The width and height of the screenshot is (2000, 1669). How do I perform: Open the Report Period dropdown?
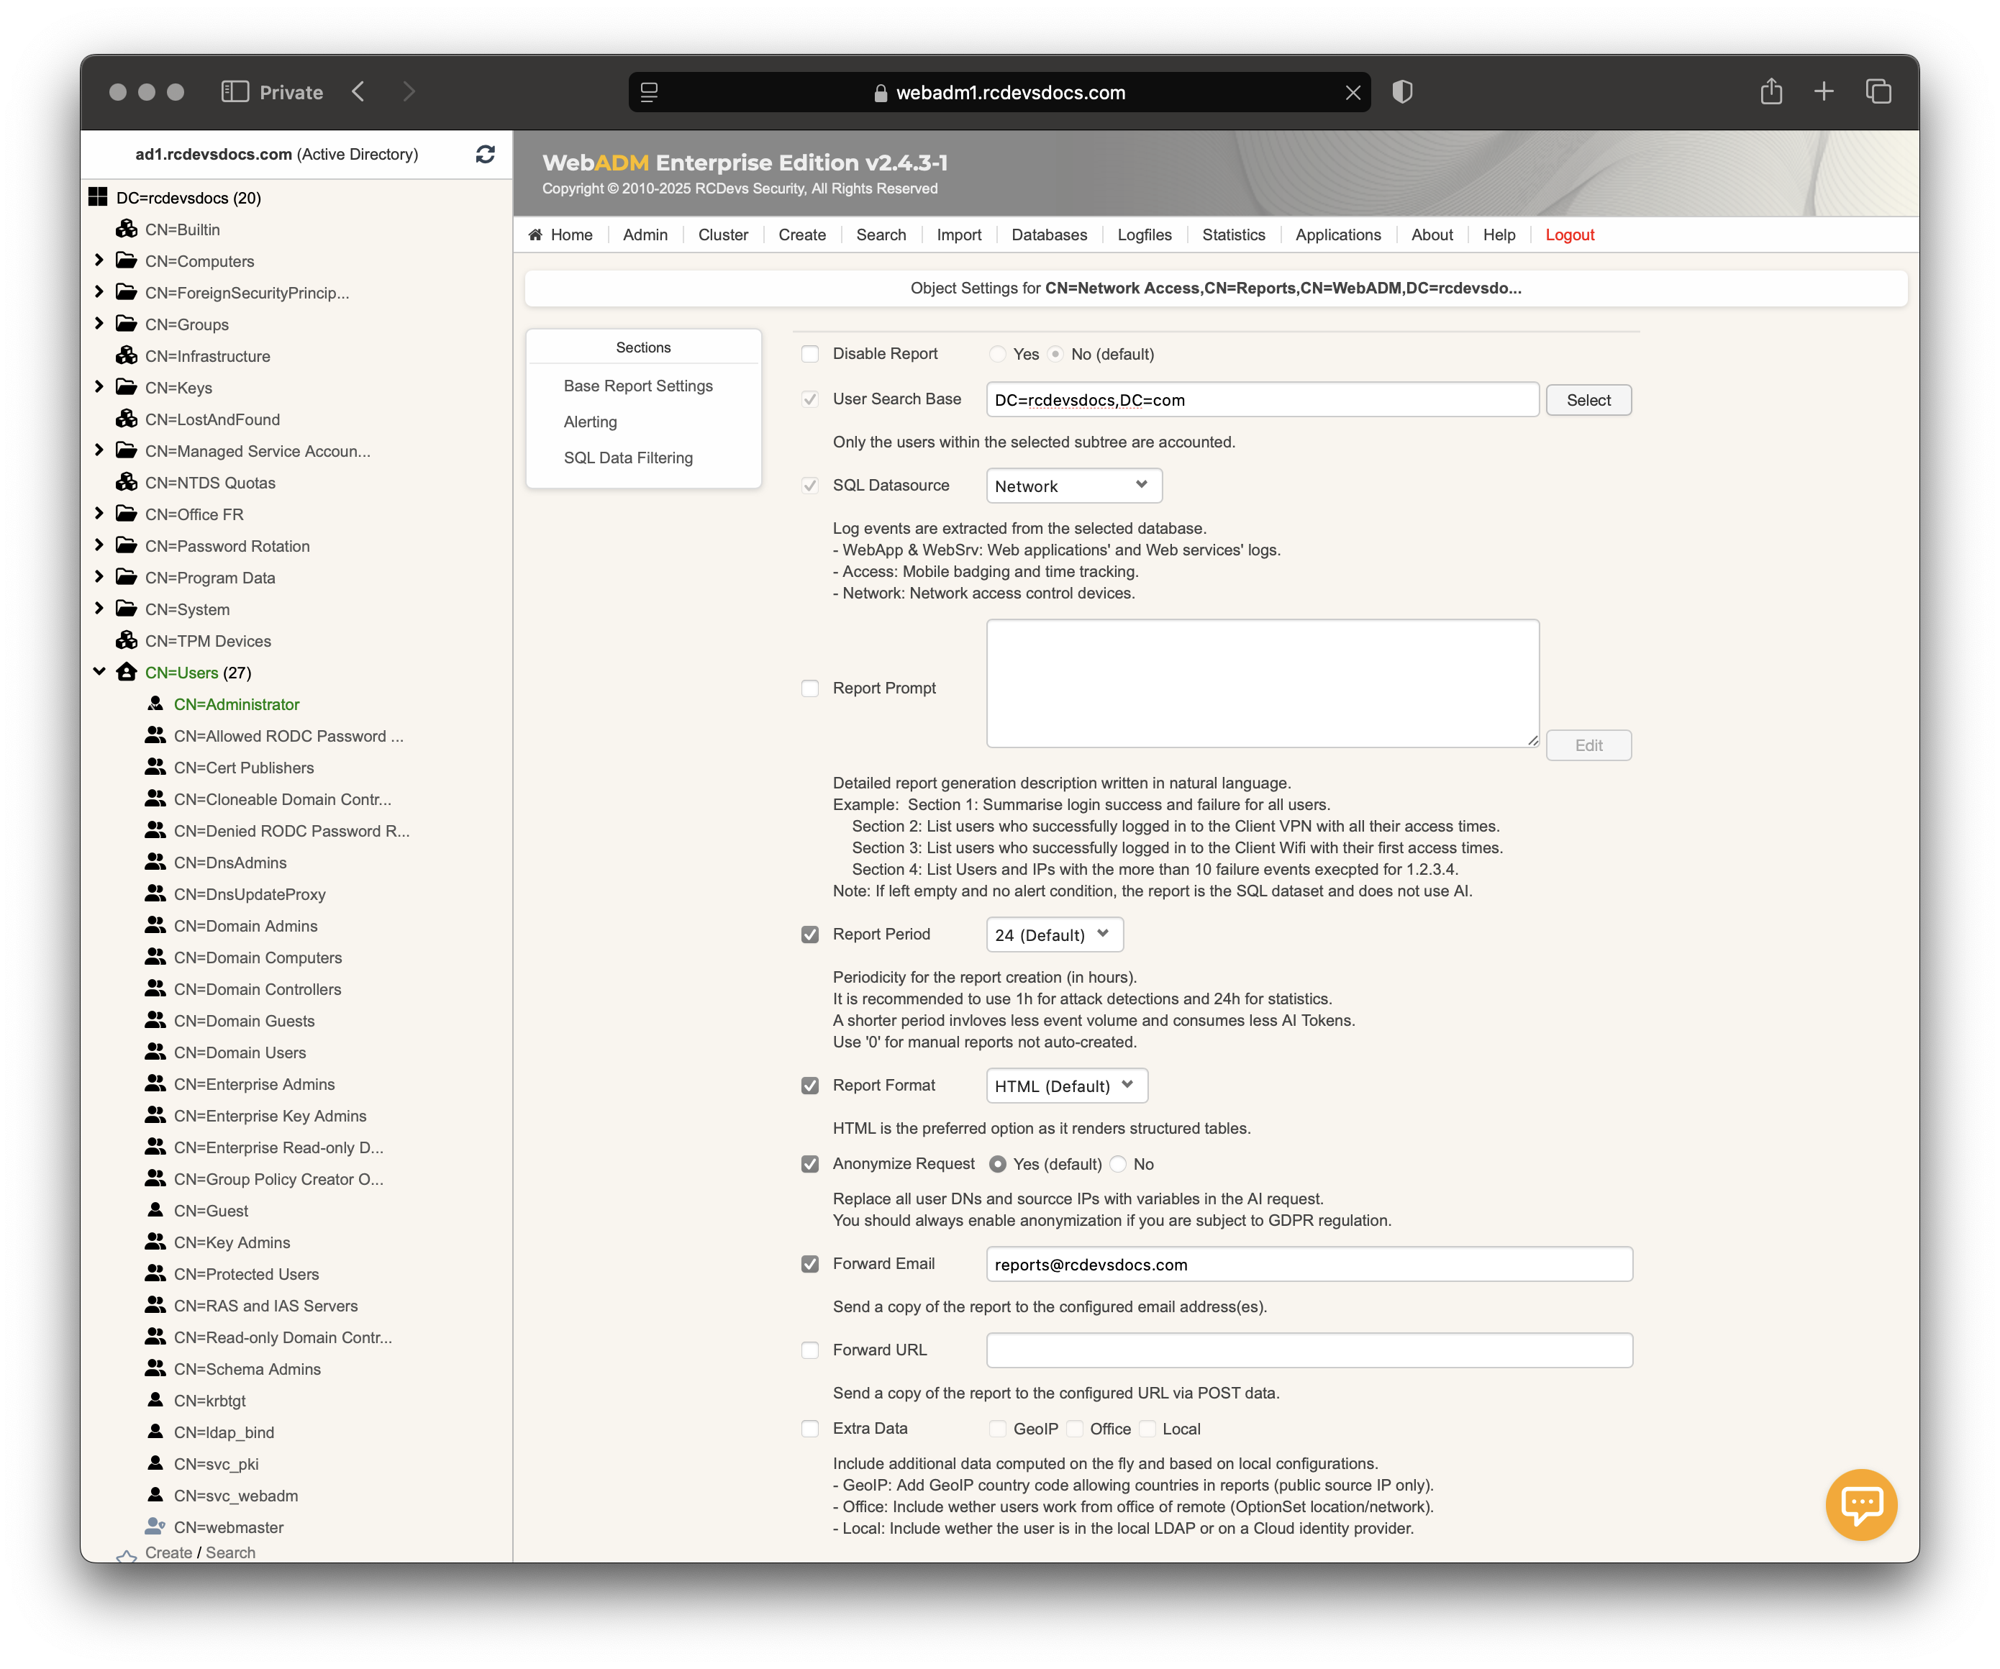pos(1054,935)
